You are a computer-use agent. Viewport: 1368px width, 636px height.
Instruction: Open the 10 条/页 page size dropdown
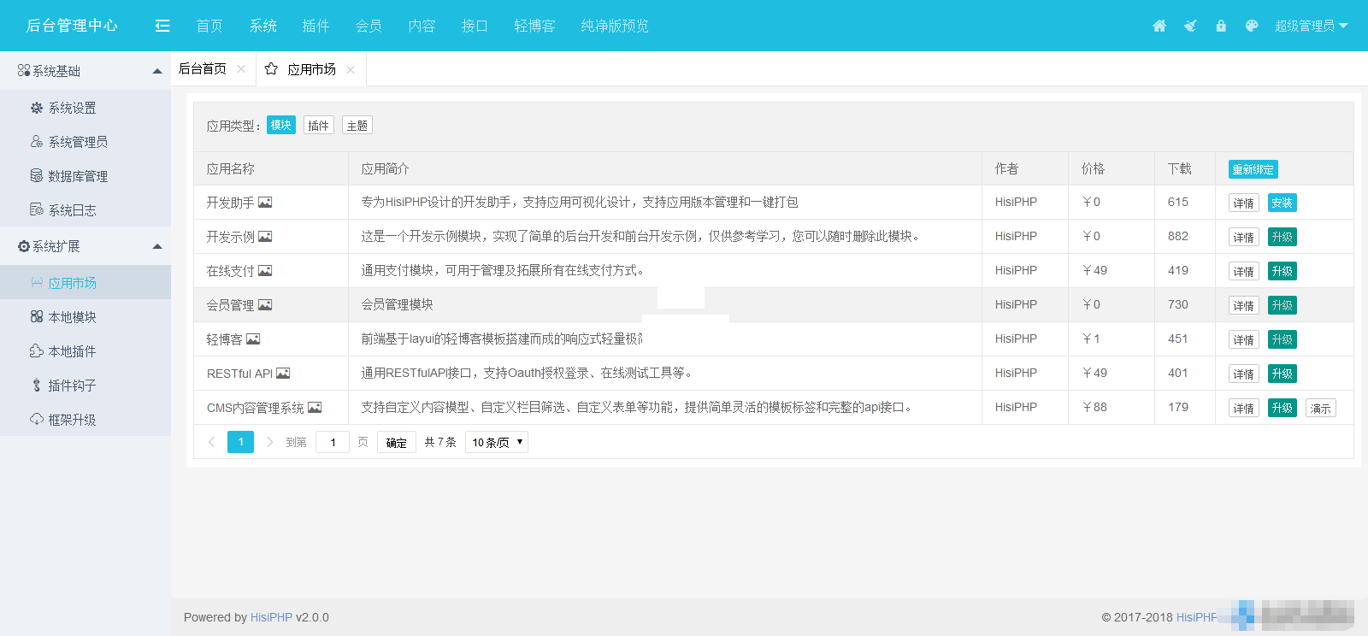[497, 442]
